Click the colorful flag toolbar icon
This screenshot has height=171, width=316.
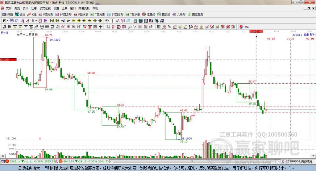[x=46, y=21]
